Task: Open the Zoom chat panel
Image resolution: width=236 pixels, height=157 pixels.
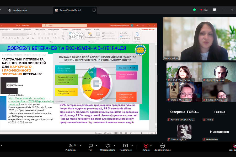Action: click(91, 147)
